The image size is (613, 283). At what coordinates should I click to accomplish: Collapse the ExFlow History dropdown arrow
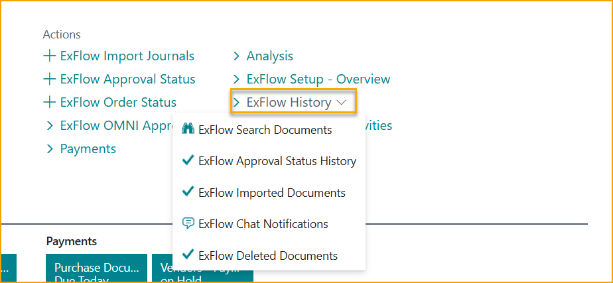341,102
